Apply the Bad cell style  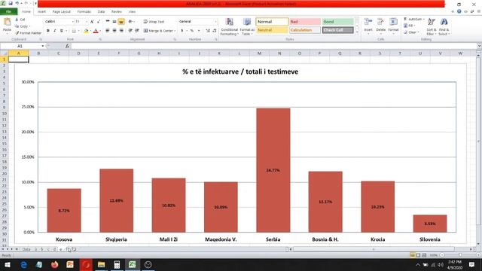pos(305,22)
